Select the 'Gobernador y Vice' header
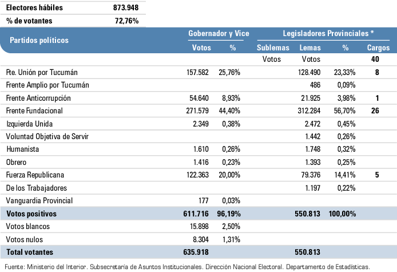 pyautogui.click(x=219, y=34)
